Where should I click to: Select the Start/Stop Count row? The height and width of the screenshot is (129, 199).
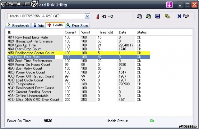pyautogui.click(x=79, y=49)
